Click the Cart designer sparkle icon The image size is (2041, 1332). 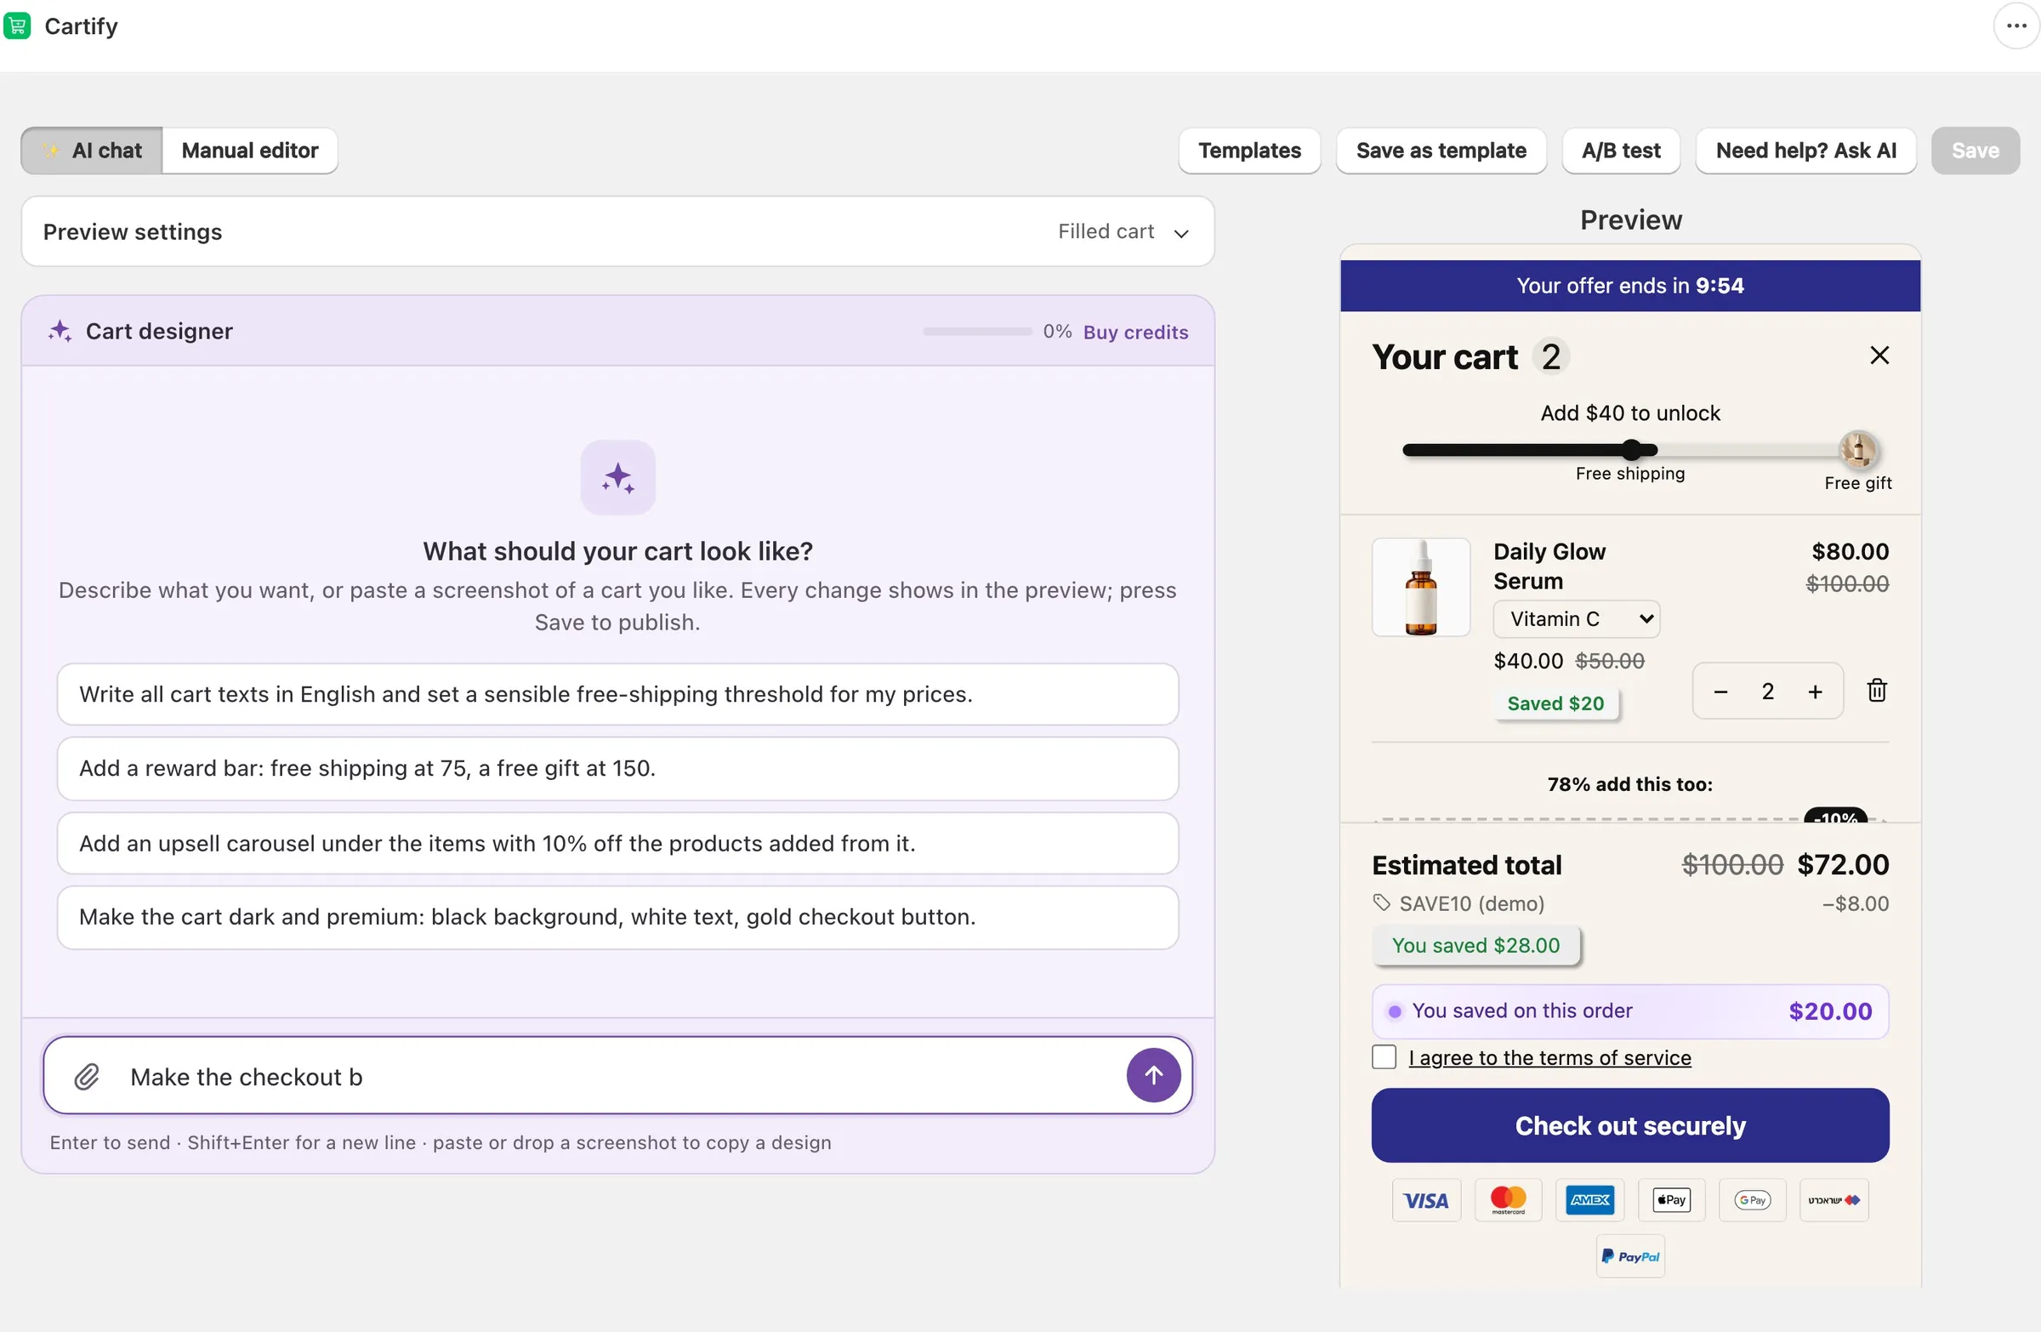tap(60, 331)
